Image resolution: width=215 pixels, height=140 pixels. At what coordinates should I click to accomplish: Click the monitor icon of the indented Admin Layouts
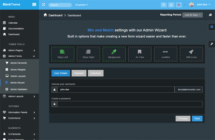point(7,76)
